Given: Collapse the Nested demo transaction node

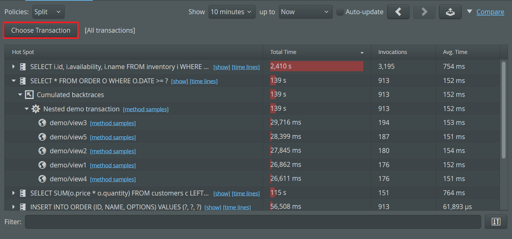Looking at the screenshot, I should (x=27, y=109).
